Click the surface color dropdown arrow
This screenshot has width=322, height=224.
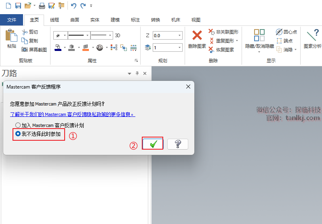(93, 48)
